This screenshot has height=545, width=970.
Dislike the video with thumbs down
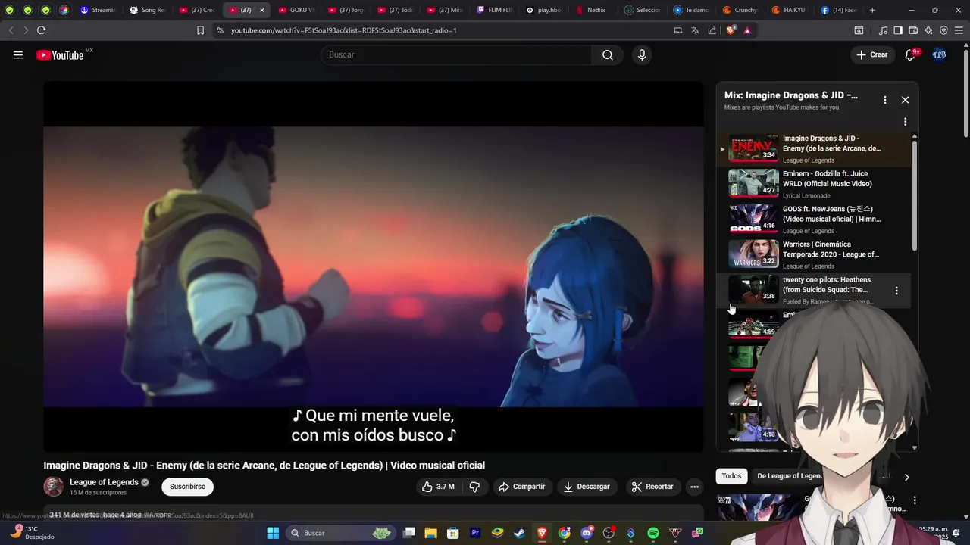point(474,487)
